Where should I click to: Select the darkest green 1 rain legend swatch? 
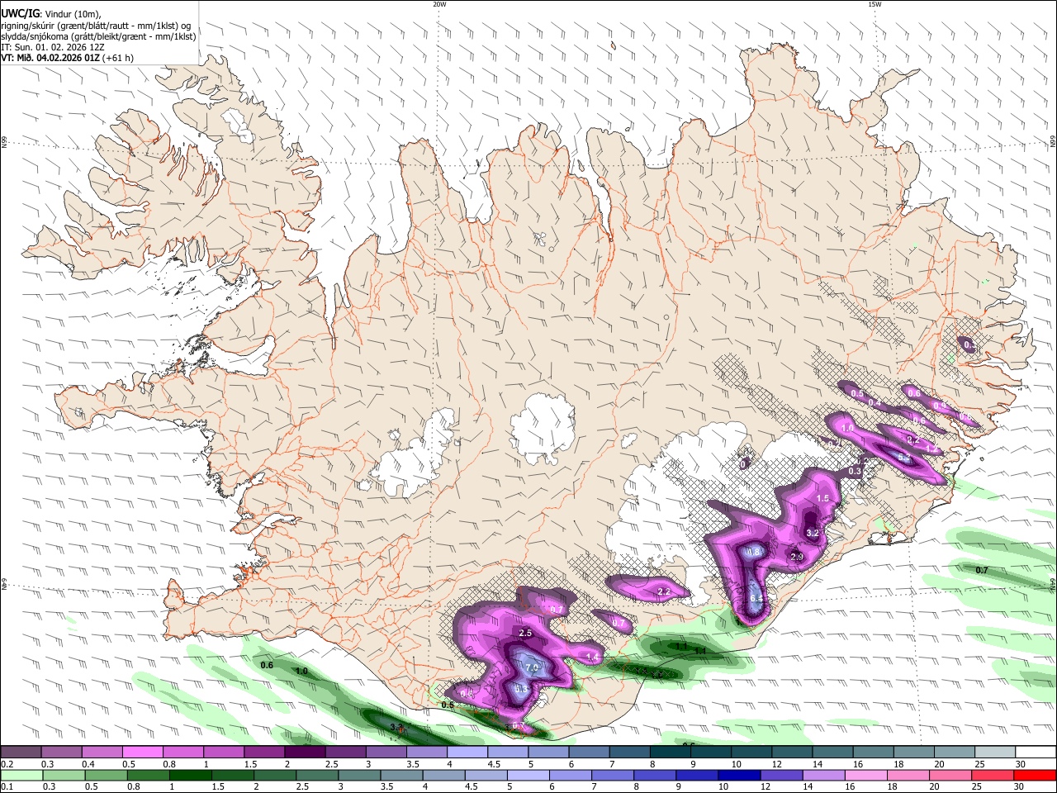click(190, 775)
